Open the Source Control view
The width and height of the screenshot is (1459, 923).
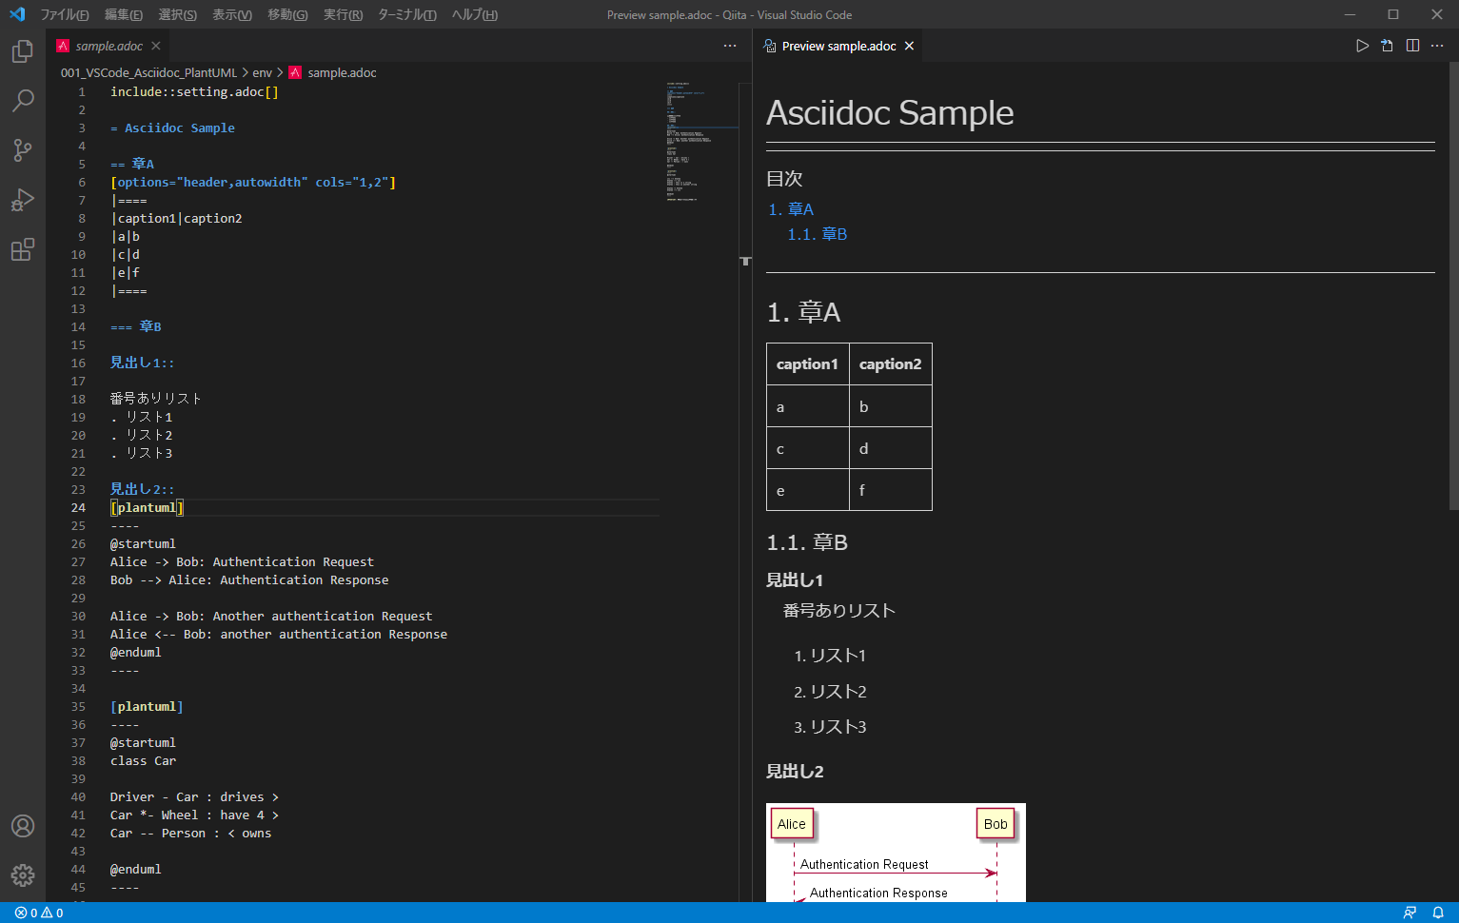[22, 150]
